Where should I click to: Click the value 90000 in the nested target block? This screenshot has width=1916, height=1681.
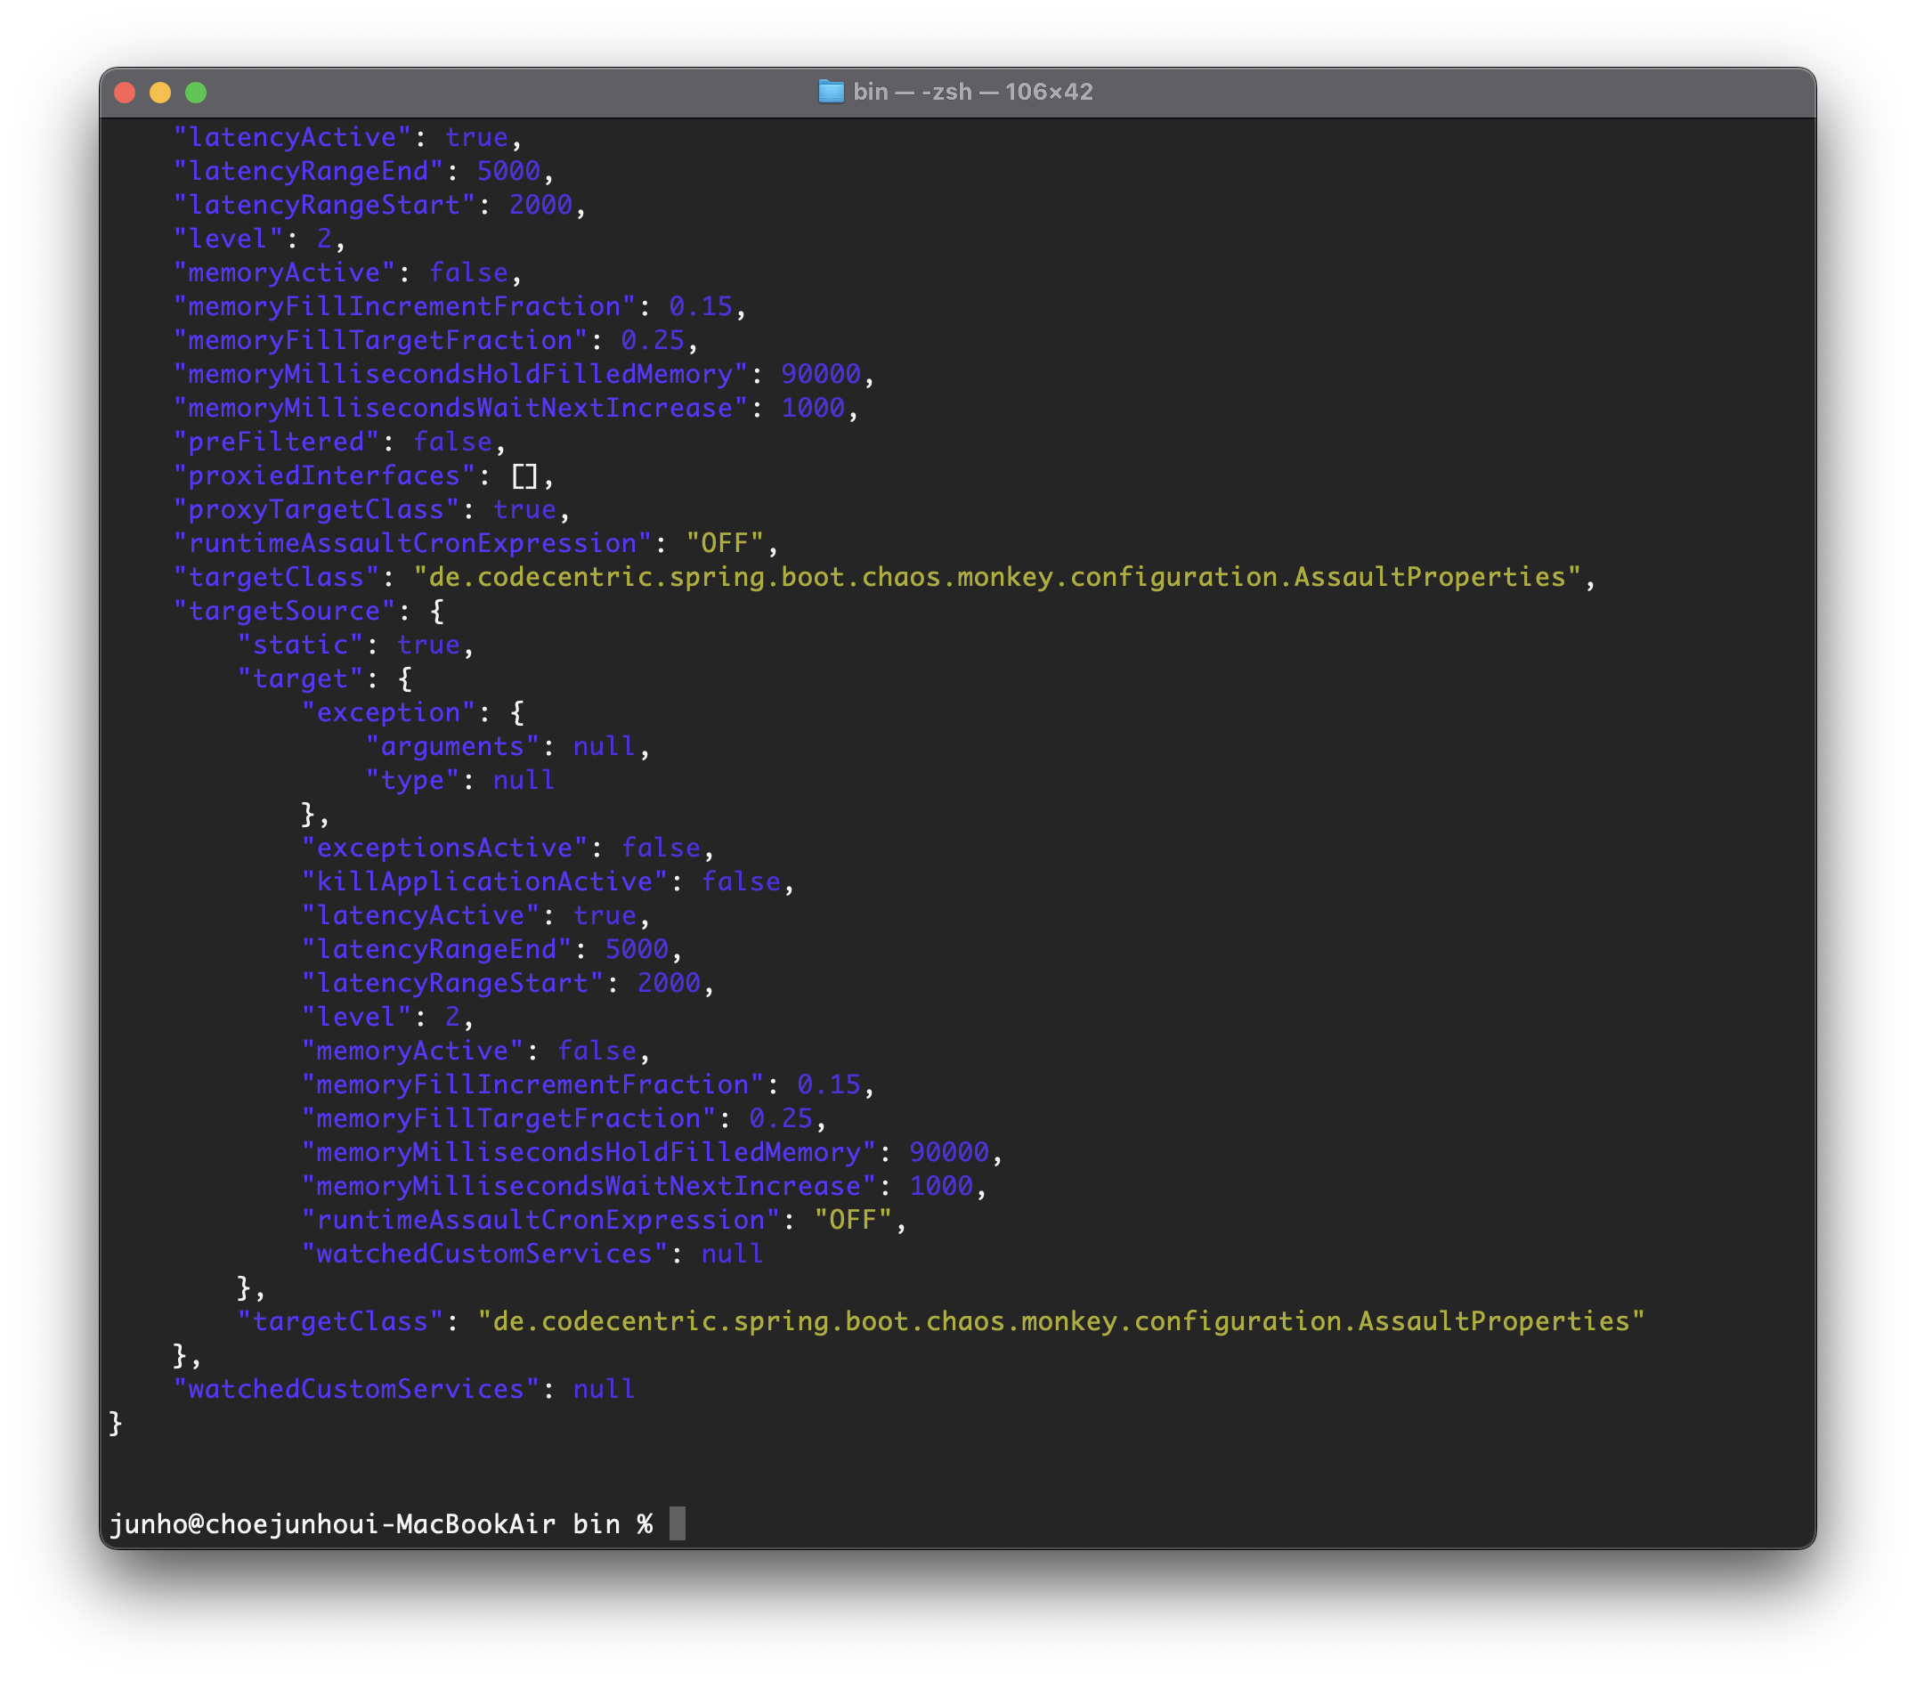click(x=948, y=1152)
